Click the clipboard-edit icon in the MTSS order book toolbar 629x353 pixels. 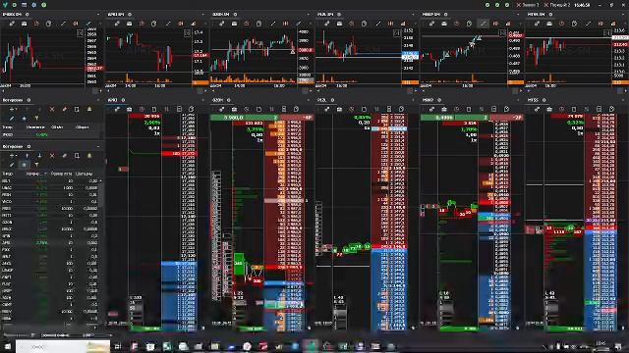[611, 109]
